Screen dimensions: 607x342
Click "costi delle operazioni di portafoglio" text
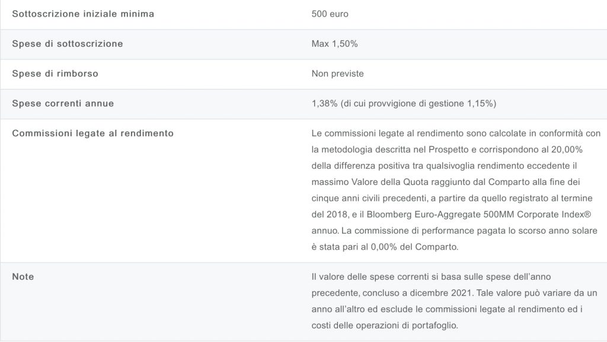(x=384, y=325)
